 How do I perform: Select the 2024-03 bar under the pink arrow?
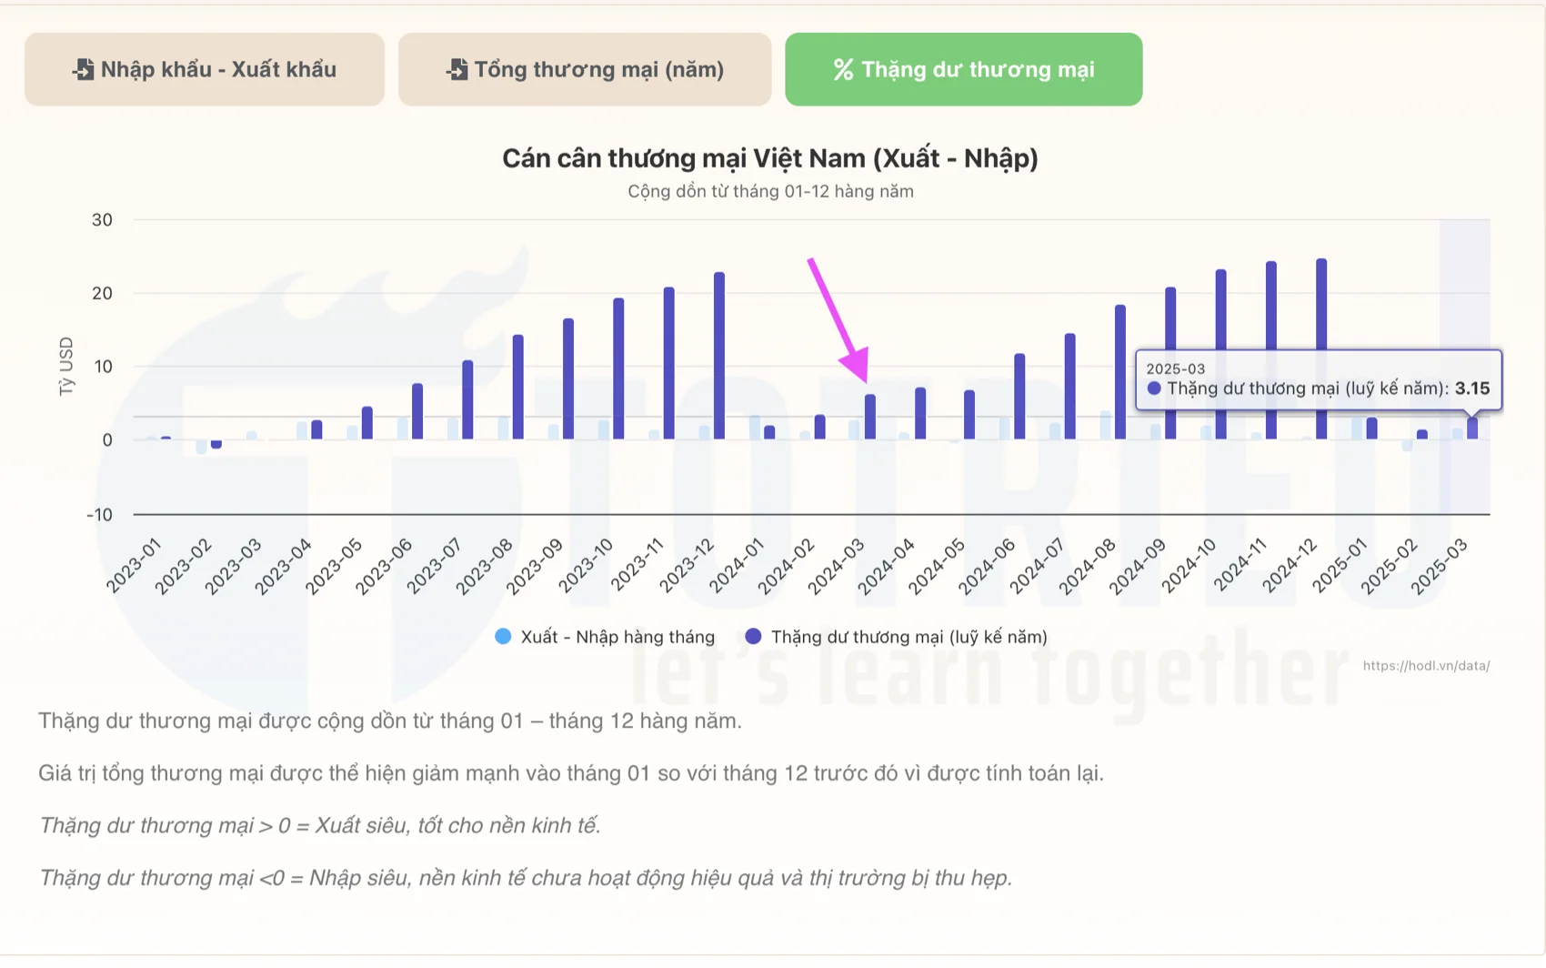(x=870, y=417)
